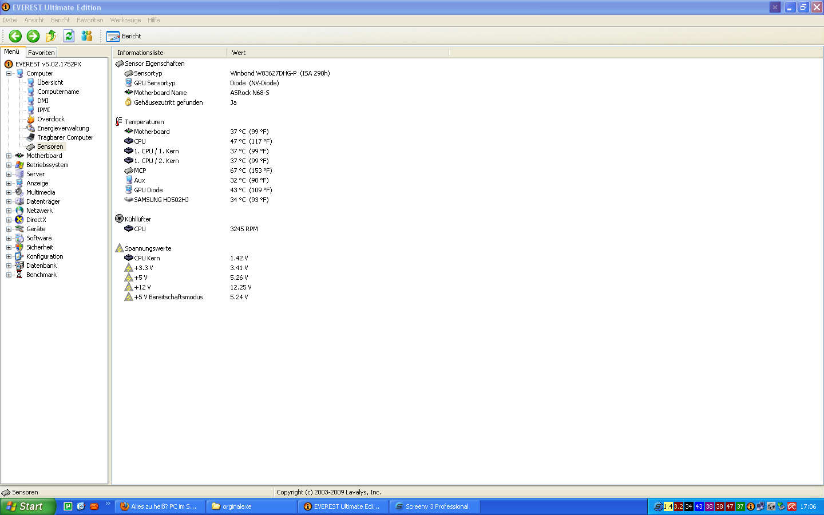Click the Temperaturen thermometer icon

click(x=119, y=122)
